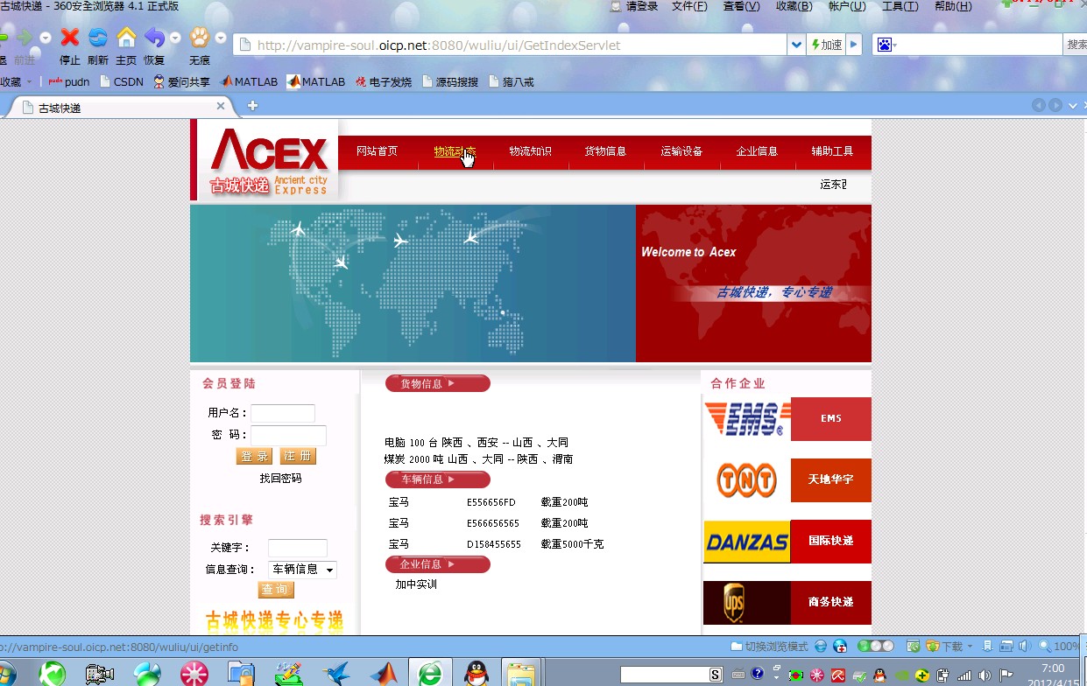Image resolution: width=1087 pixels, height=686 pixels.
Task: Open the 车辆信息 query type dropdown
Action: pos(302,570)
